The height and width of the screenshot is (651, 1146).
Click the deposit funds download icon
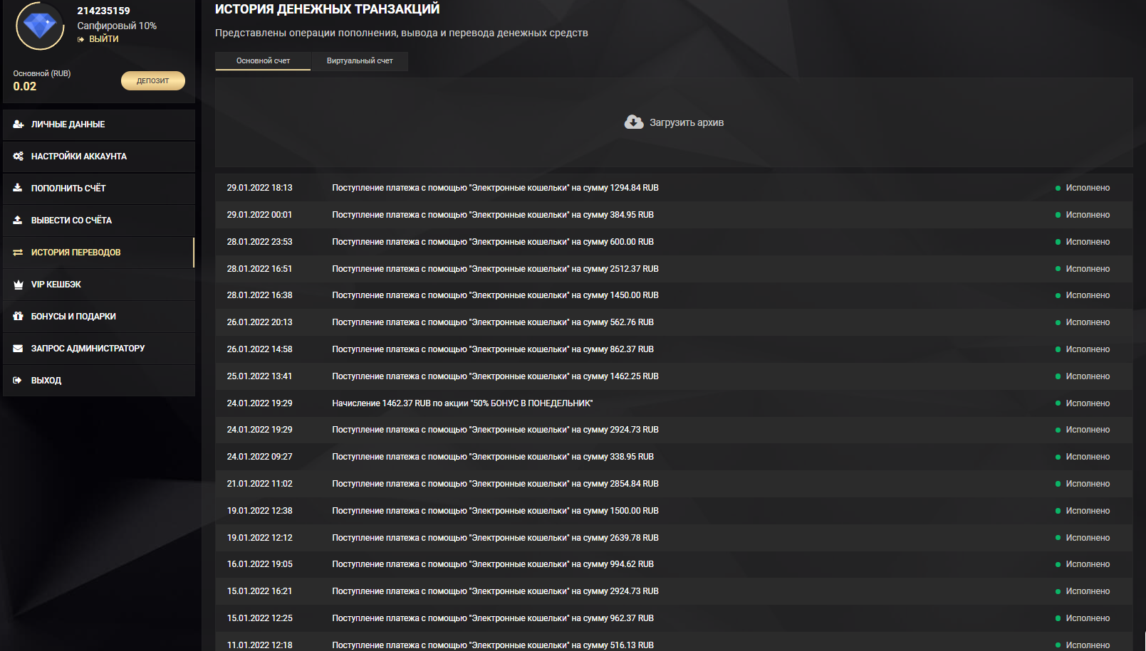pyautogui.click(x=19, y=189)
